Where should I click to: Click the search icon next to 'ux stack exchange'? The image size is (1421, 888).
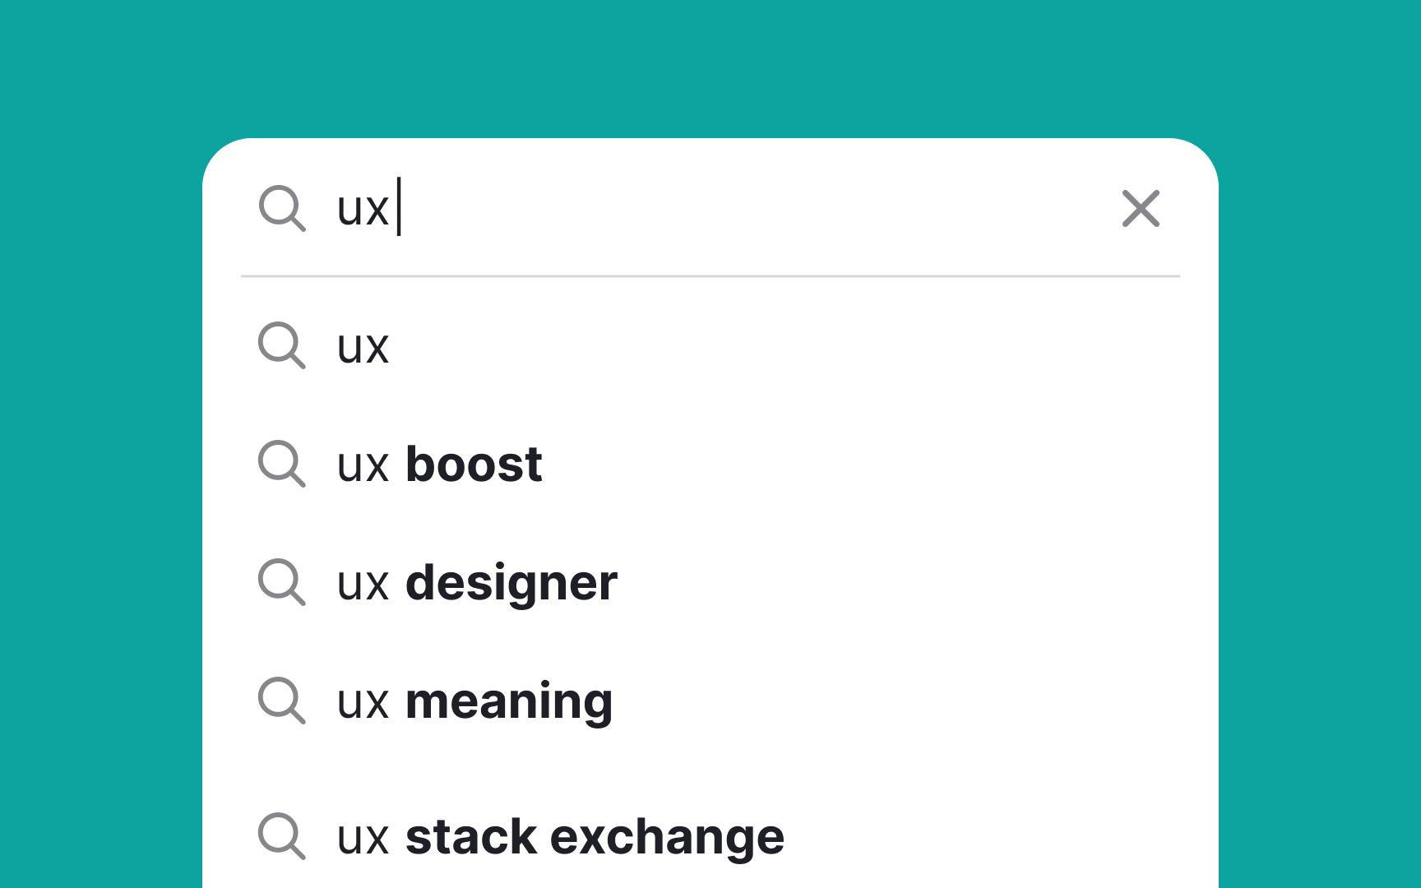(283, 837)
